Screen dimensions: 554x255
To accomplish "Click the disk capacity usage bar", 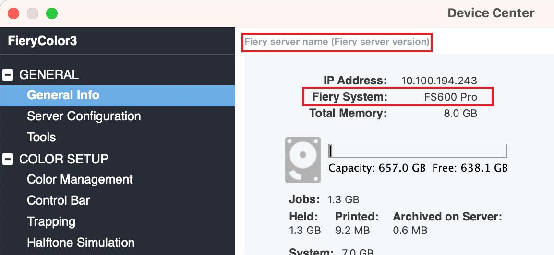I will click(x=417, y=151).
